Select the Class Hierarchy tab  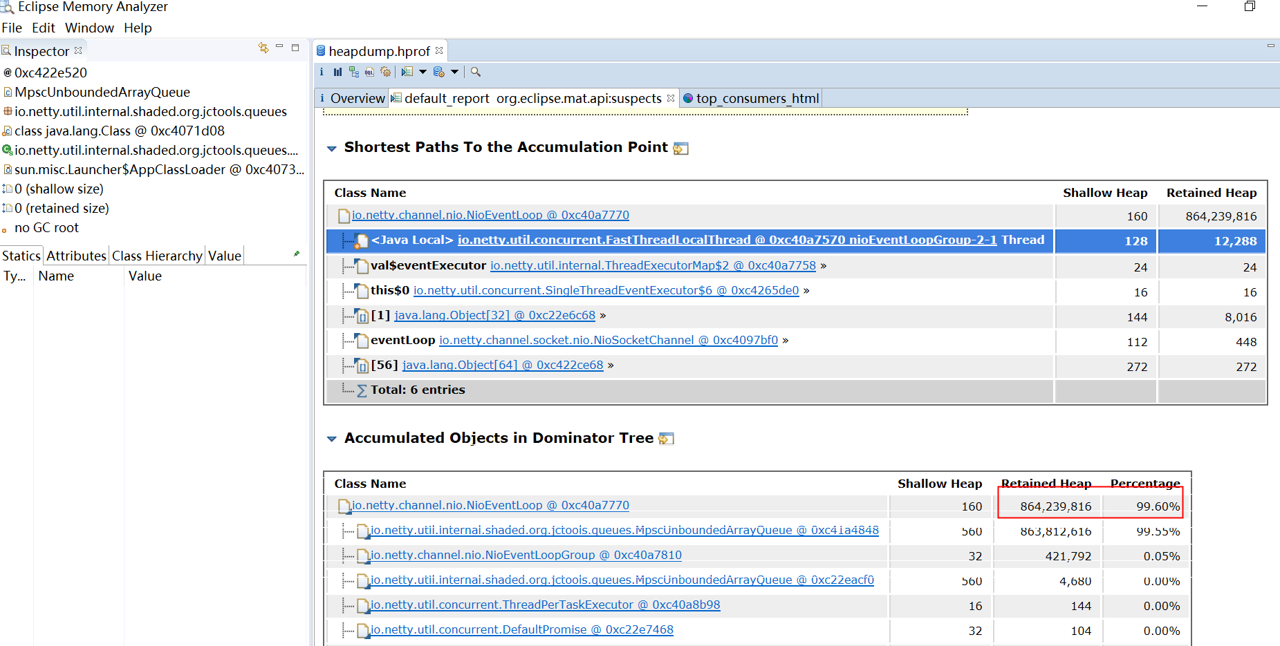point(157,256)
